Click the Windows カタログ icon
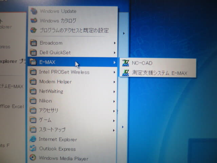The image size is (217, 163). point(34,20)
